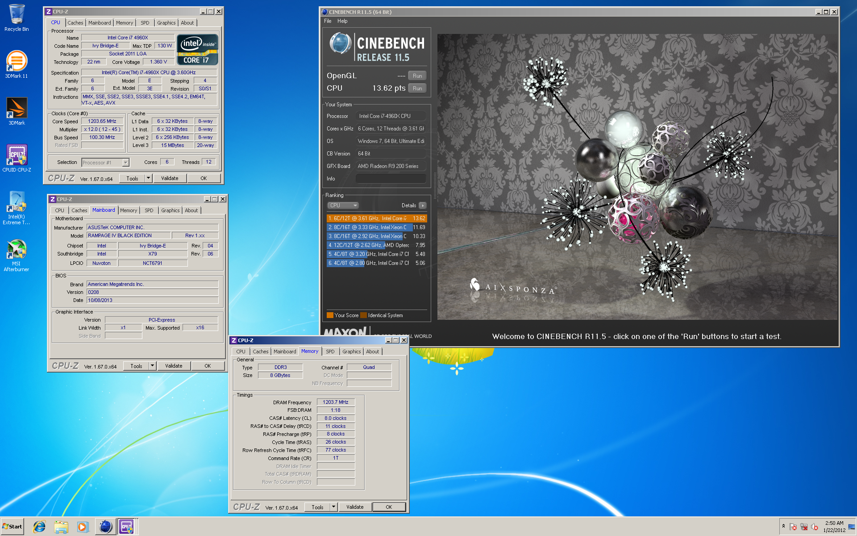Click the Identical System legend swatch
The width and height of the screenshot is (857, 536).
364,315
